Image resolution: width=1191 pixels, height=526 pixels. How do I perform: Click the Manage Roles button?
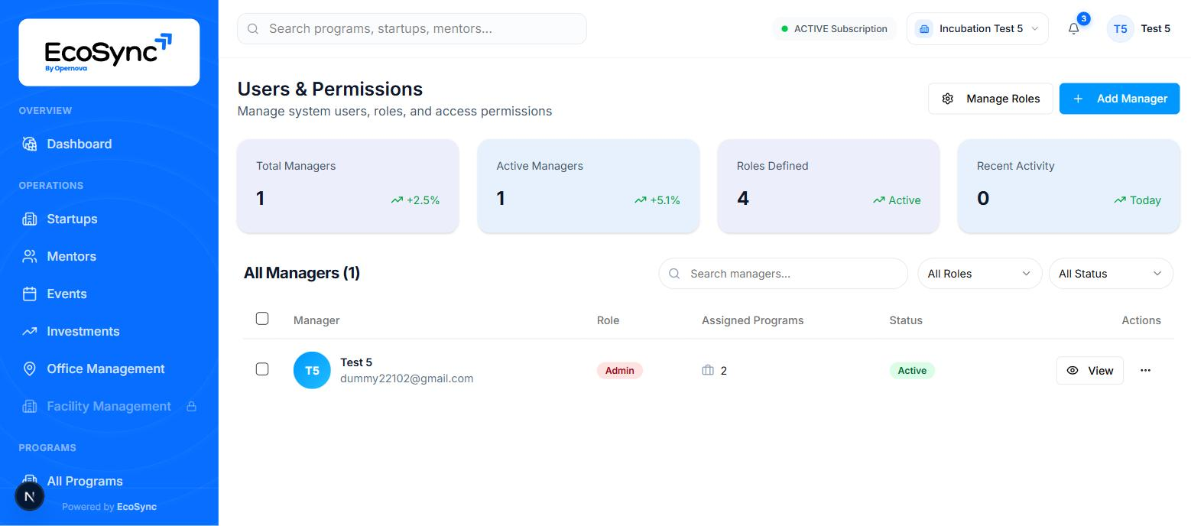(x=991, y=99)
